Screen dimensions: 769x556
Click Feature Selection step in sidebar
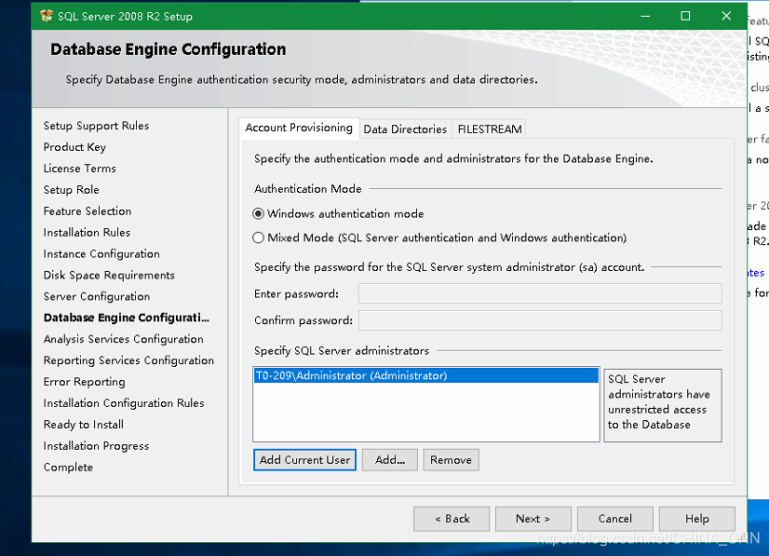88,211
